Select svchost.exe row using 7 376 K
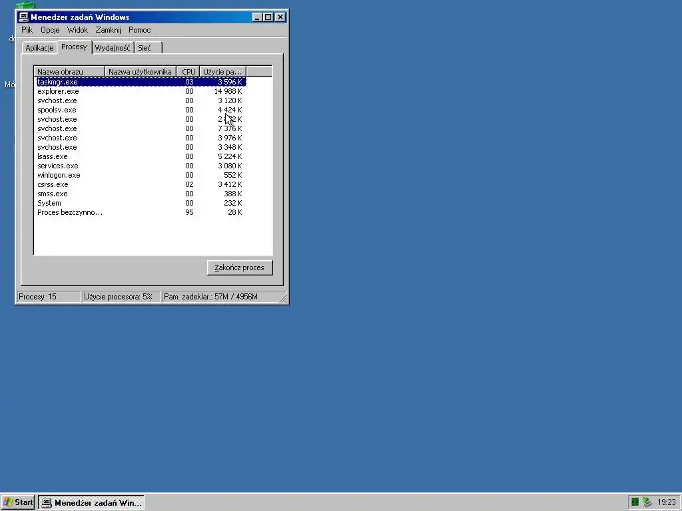 point(141,128)
